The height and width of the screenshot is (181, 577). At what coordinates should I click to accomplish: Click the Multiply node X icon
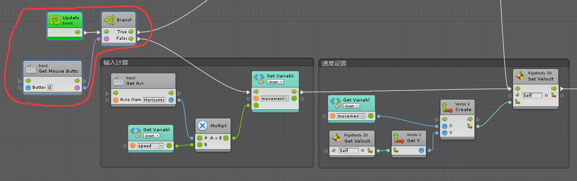(x=202, y=126)
